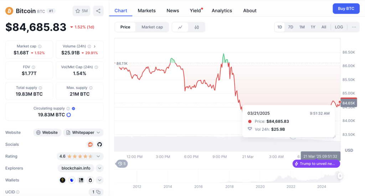The width and height of the screenshot is (365, 196).
Task: Click the $25.91B volume value
Action: coord(70,53)
